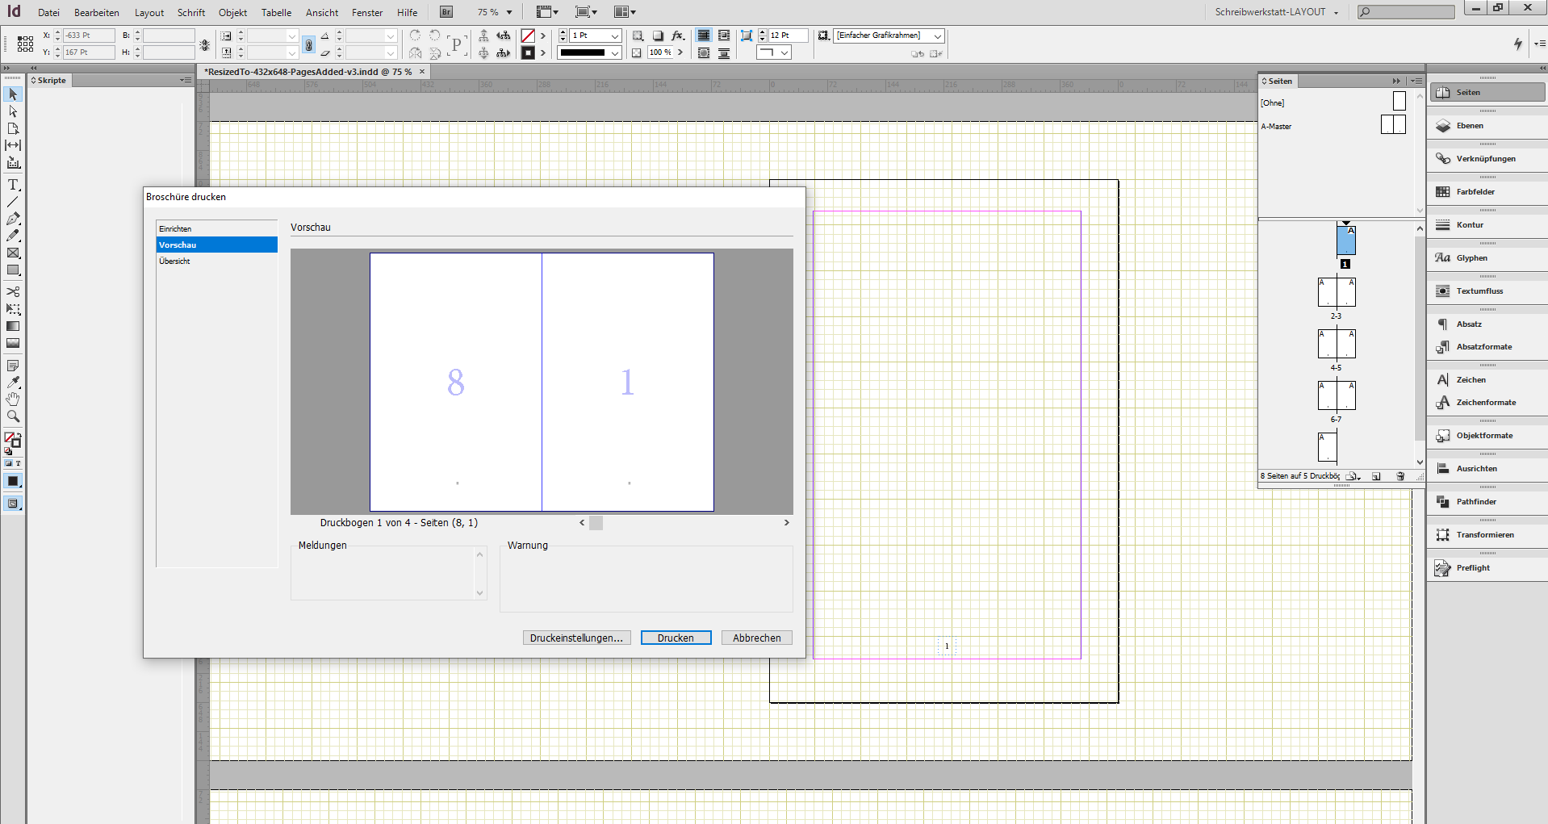Select the Scissors tool
This screenshot has width=1548, height=824.
[x=13, y=292]
